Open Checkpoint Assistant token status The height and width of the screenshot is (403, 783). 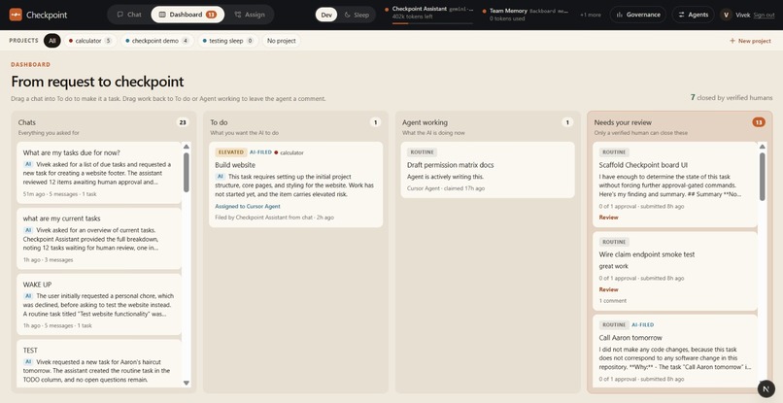(429, 14)
